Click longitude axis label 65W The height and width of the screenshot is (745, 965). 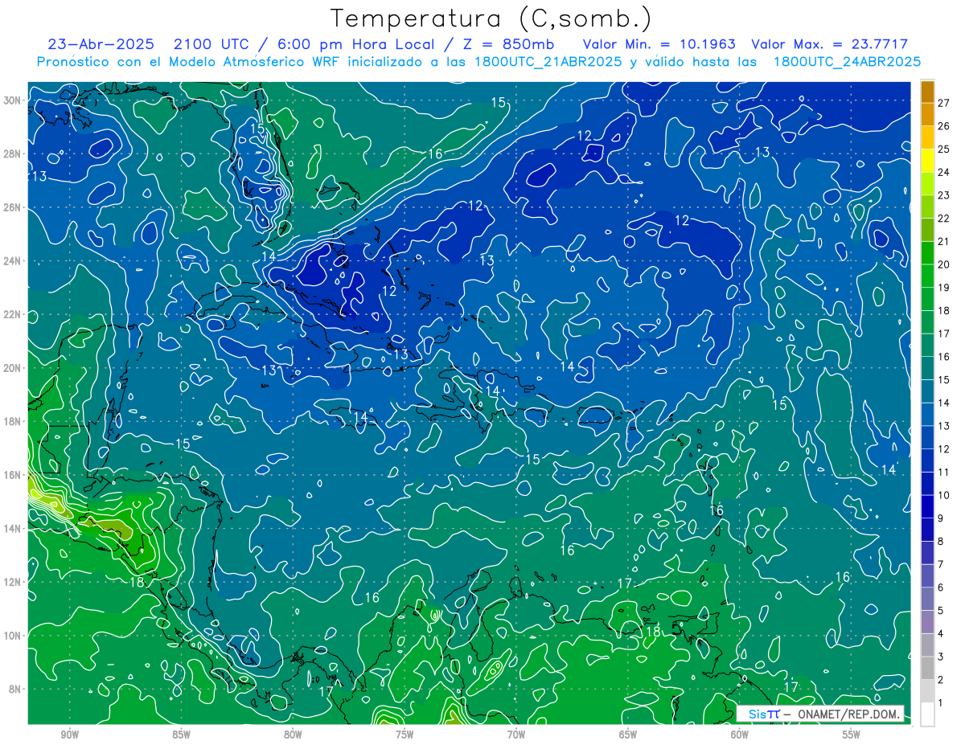click(628, 735)
